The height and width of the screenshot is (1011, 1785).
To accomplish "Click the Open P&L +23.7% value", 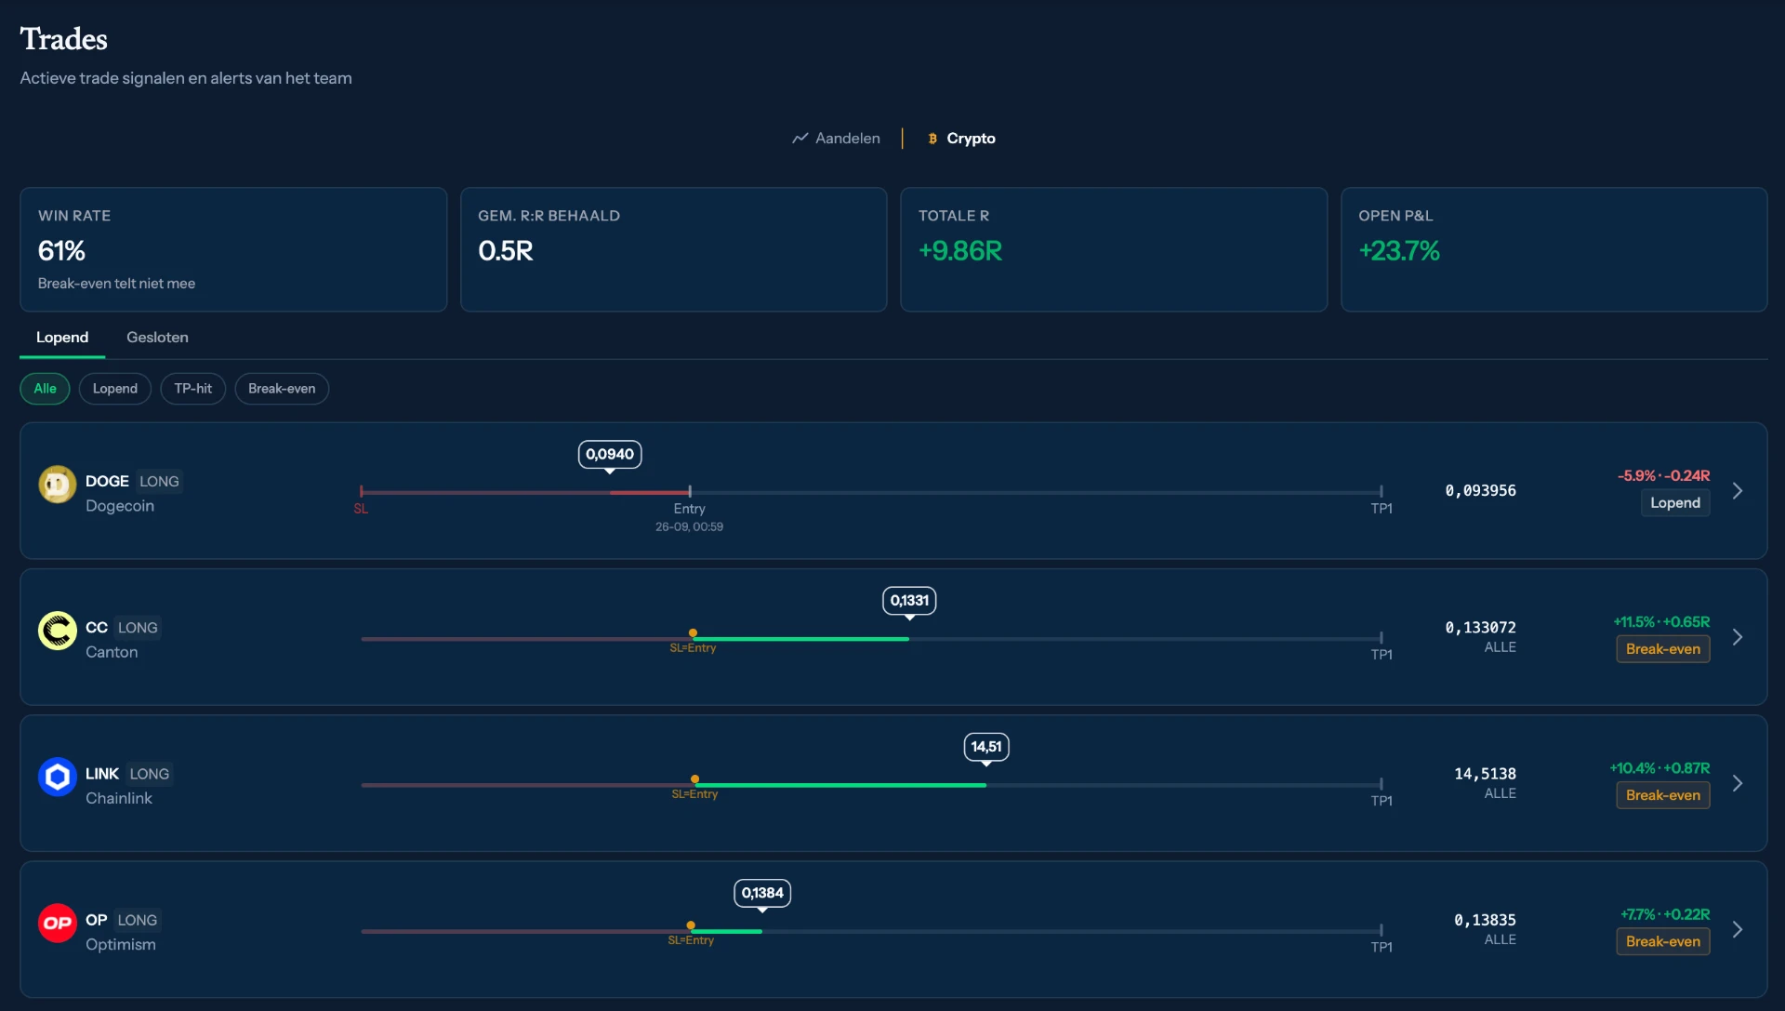I will pyautogui.click(x=1399, y=251).
